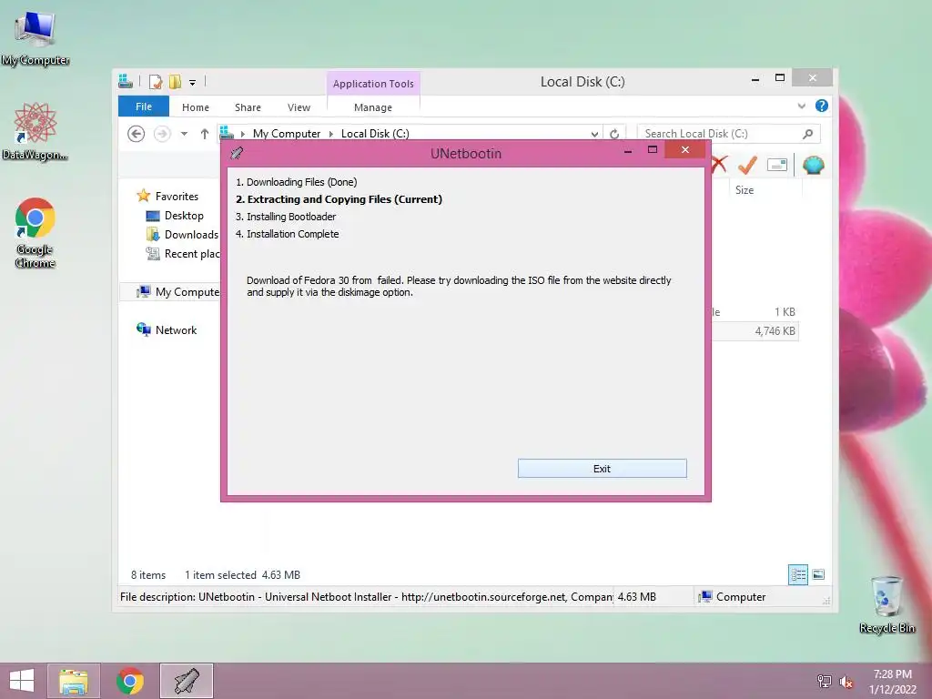Screen dimensions: 932x699
Task: Click the network icon in system tray
Action: (x=824, y=681)
